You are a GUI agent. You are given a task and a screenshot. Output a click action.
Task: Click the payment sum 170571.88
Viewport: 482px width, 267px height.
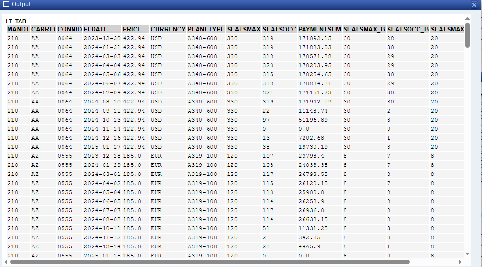315,57
